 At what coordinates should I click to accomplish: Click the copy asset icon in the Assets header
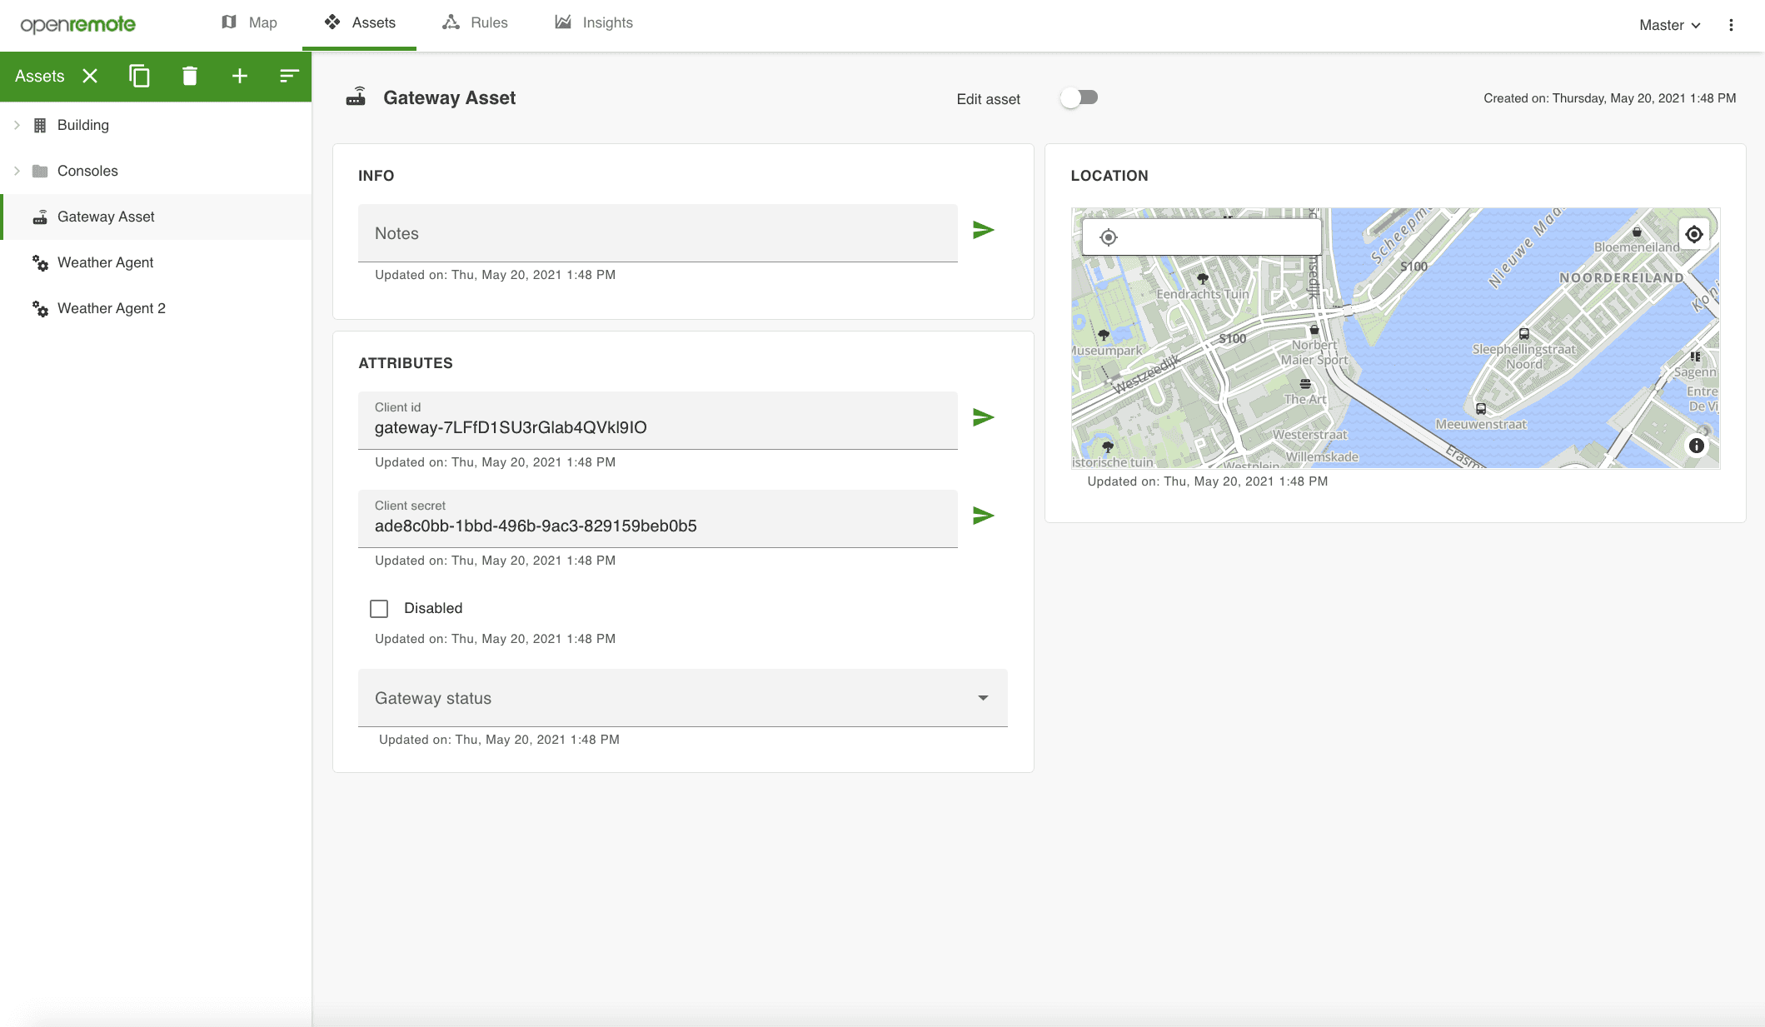pos(139,76)
